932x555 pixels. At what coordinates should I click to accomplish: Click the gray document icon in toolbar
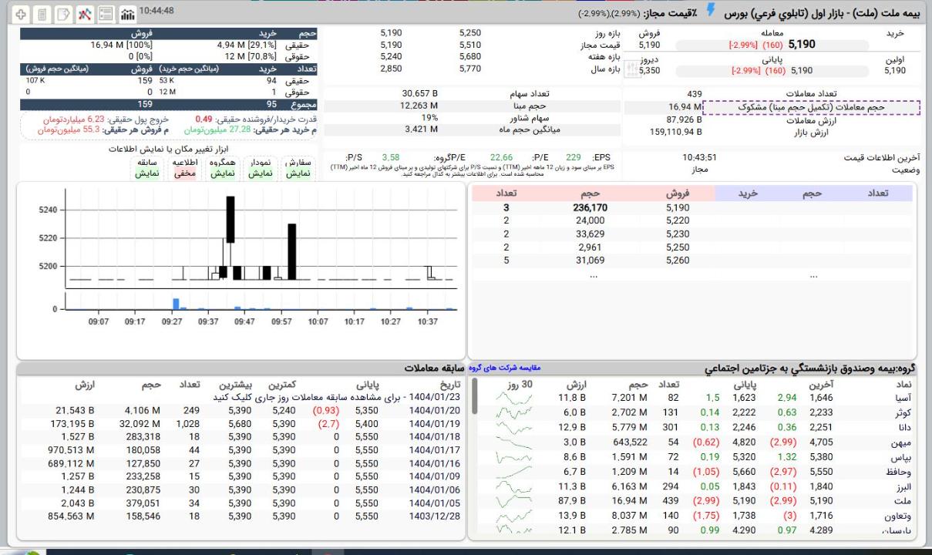[42, 14]
